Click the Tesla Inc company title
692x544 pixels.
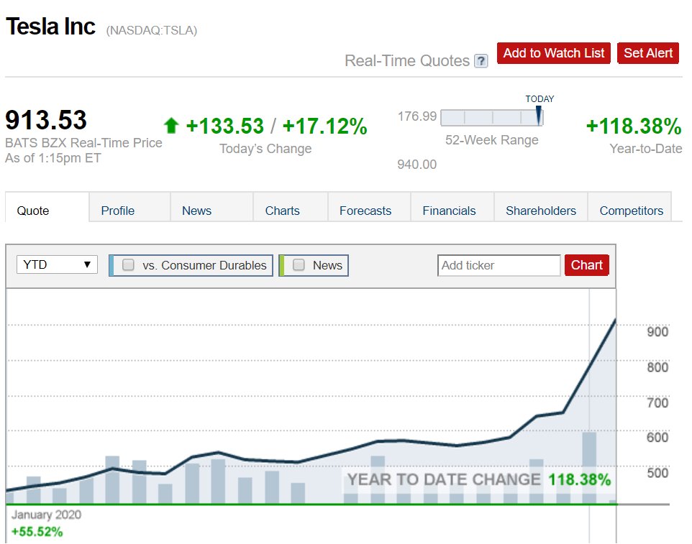(x=50, y=27)
